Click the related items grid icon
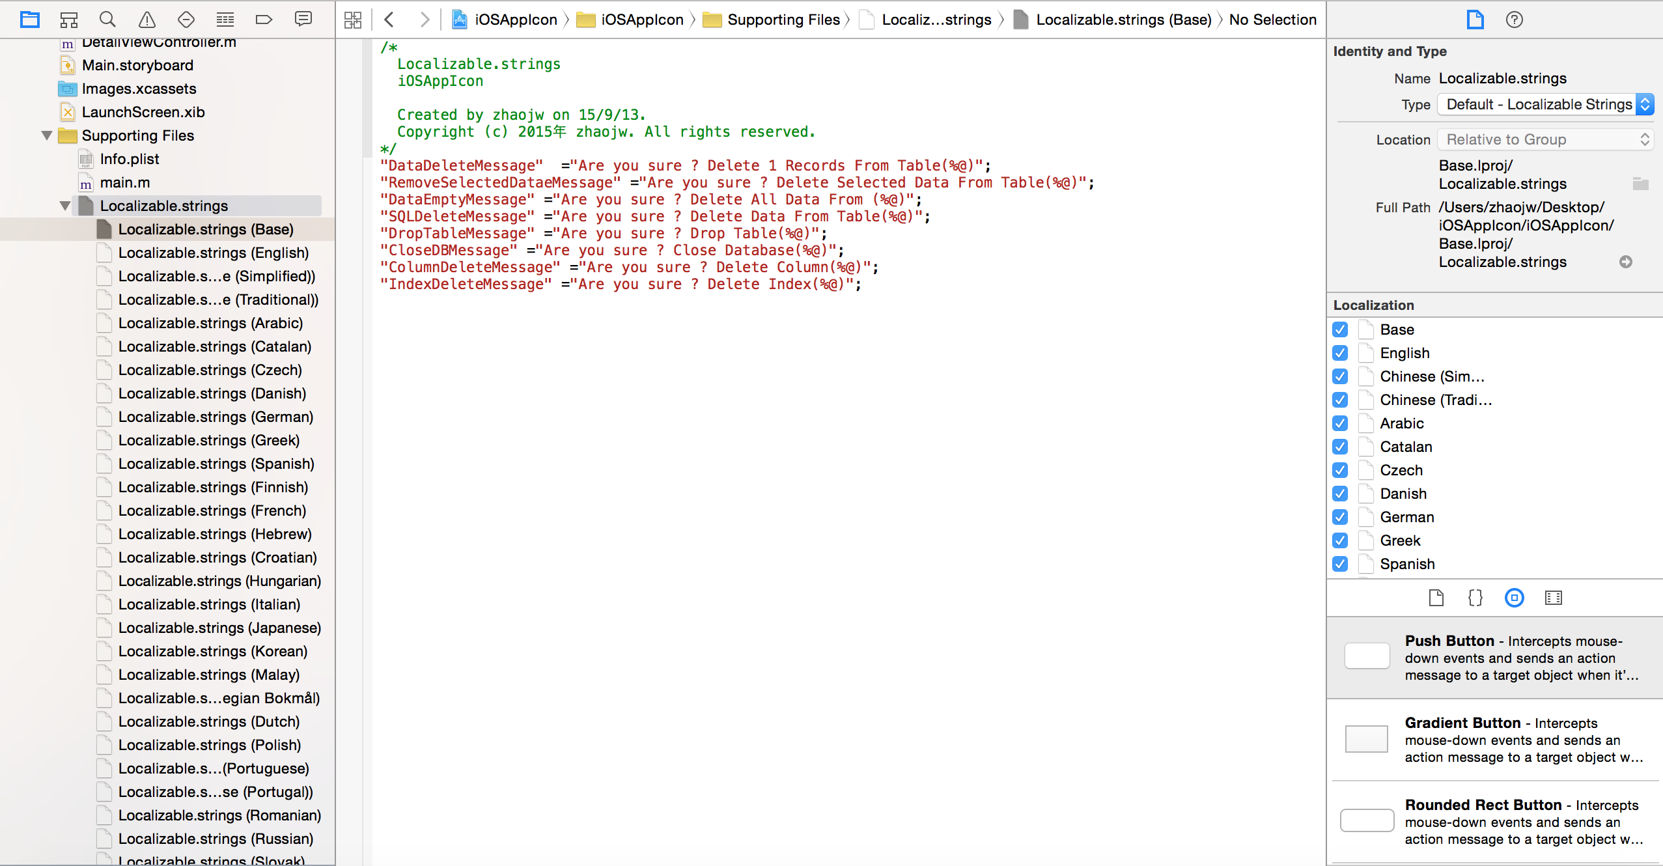1663x866 pixels. (x=353, y=20)
